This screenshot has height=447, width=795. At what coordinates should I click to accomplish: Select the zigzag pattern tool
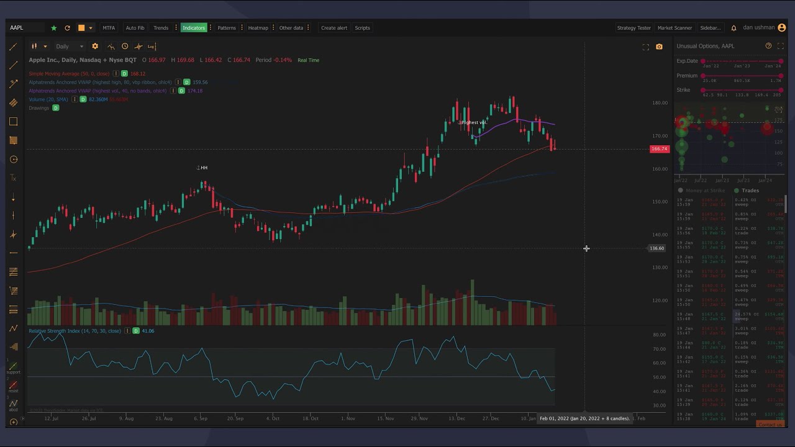point(13,328)
